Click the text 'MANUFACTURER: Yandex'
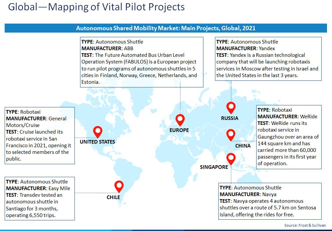Image resolution: width=332 pixels, height=231 pixels. 246,49
